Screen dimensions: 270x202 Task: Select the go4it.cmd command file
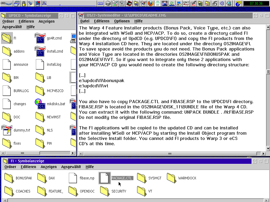point(40,38)
